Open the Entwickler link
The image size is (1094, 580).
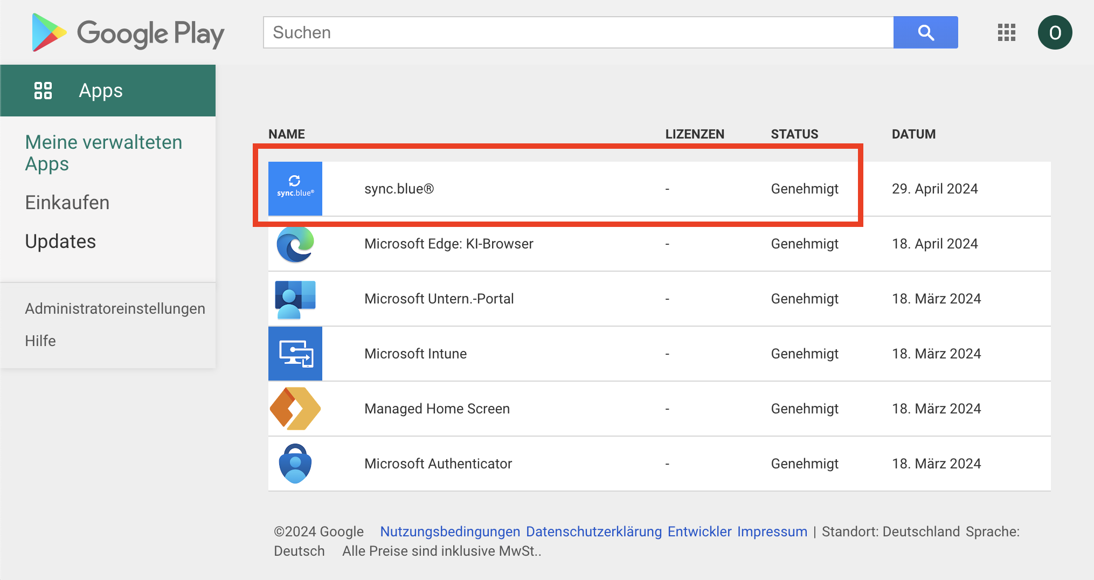pyautogui.click(x=700, y=531)
